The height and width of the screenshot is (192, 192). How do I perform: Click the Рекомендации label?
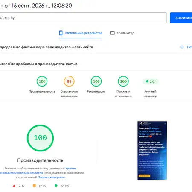click(96, 91)
